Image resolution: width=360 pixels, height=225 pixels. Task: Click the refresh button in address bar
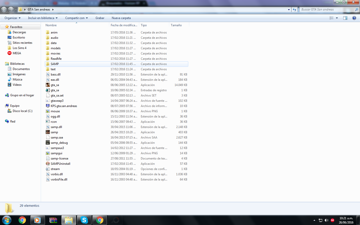click(x=295, y=9)
